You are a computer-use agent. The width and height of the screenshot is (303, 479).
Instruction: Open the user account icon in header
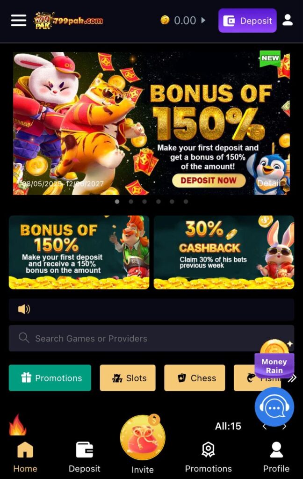tap(288, 20)
